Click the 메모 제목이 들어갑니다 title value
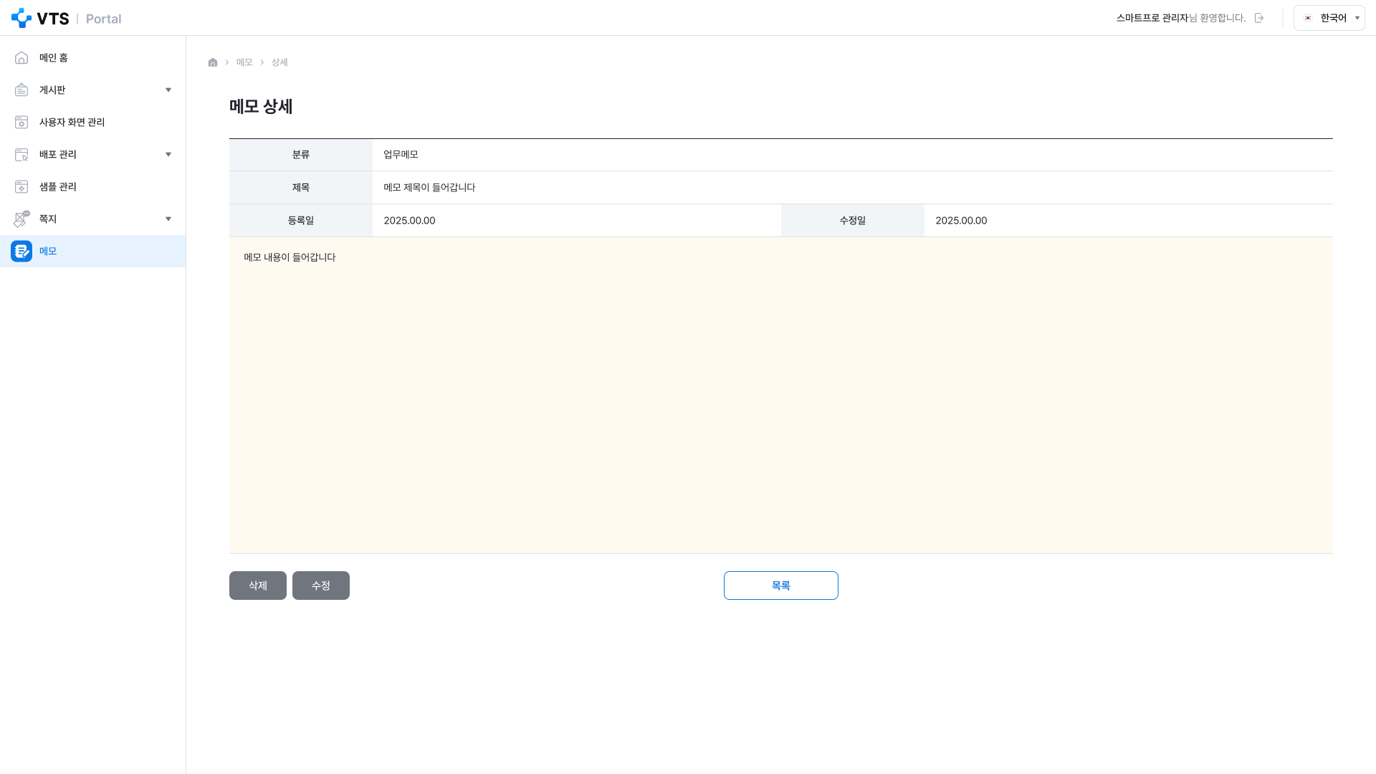 pos(429,188)
